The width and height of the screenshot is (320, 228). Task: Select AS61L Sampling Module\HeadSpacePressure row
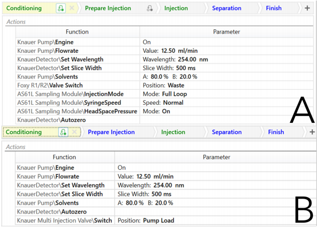[x=165, y=112]
